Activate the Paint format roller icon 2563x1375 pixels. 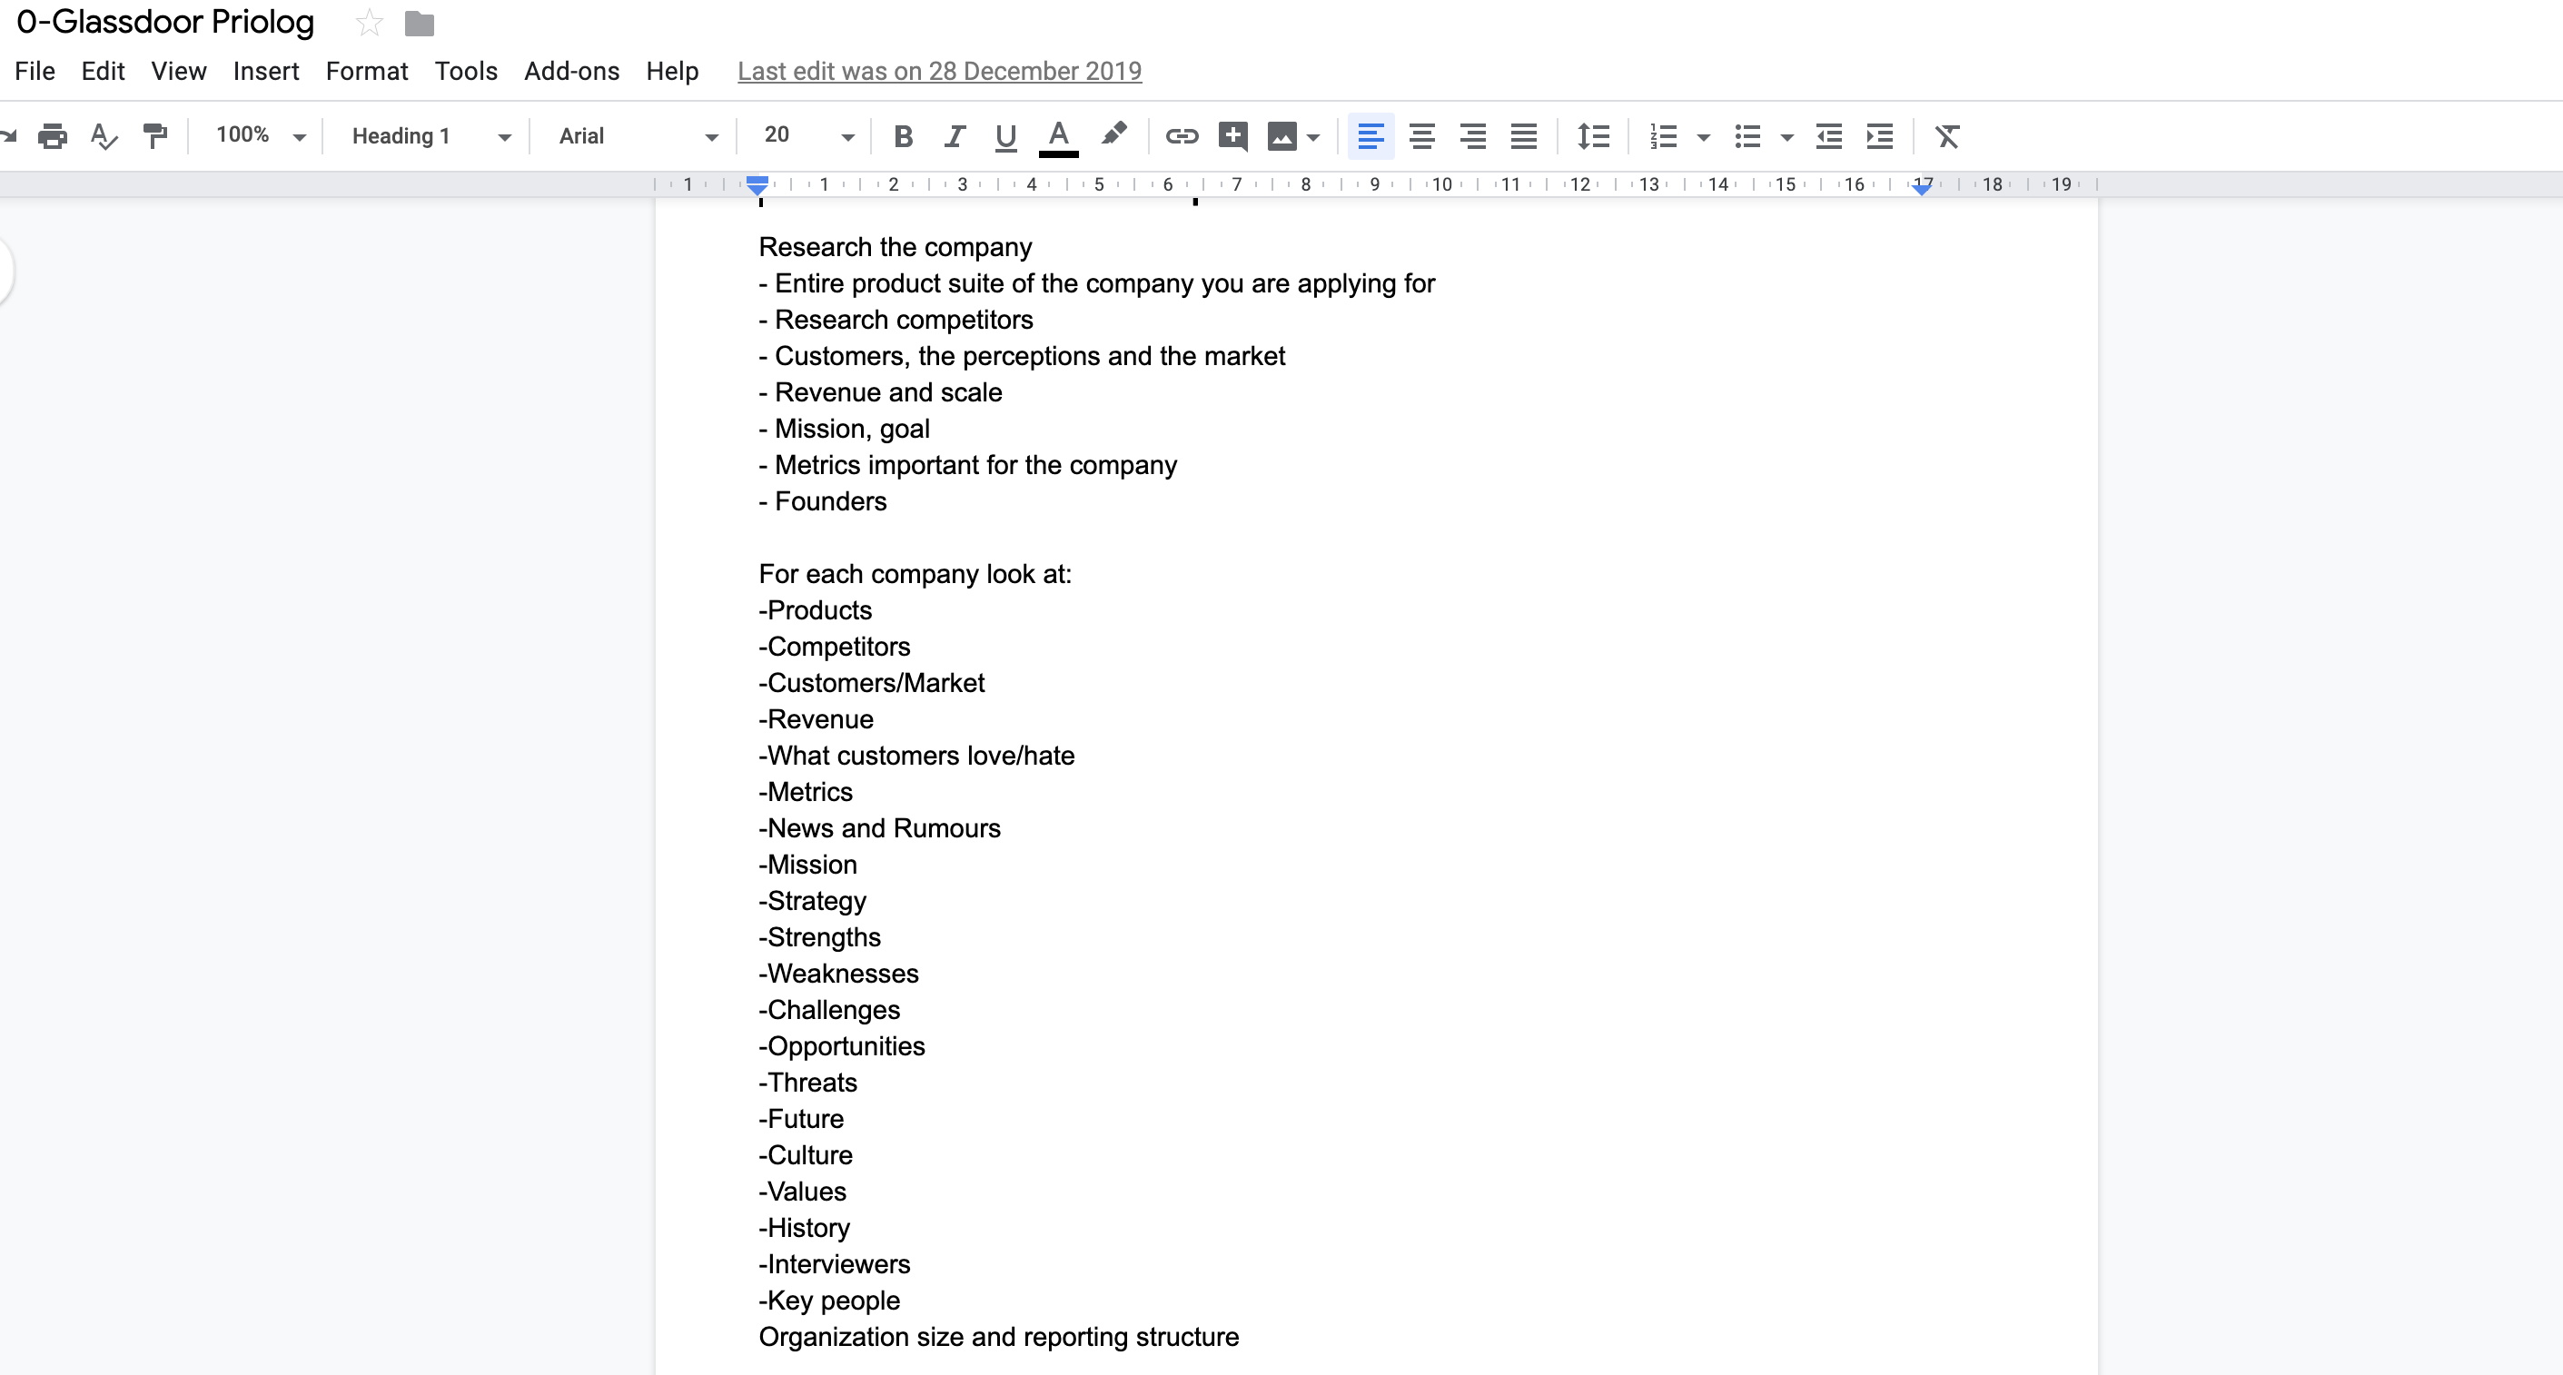tap(155, 136)
